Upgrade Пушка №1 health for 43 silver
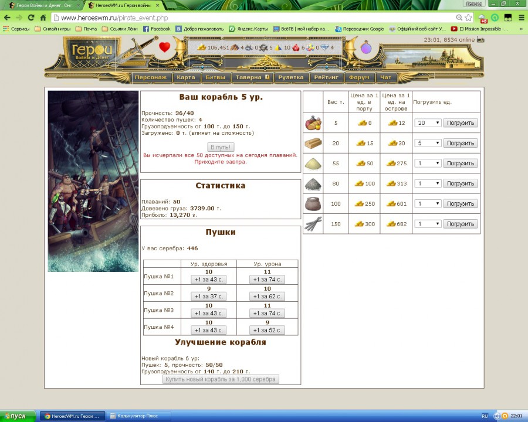528x422 pixels. pyautogui.click(x=208, y=280)
